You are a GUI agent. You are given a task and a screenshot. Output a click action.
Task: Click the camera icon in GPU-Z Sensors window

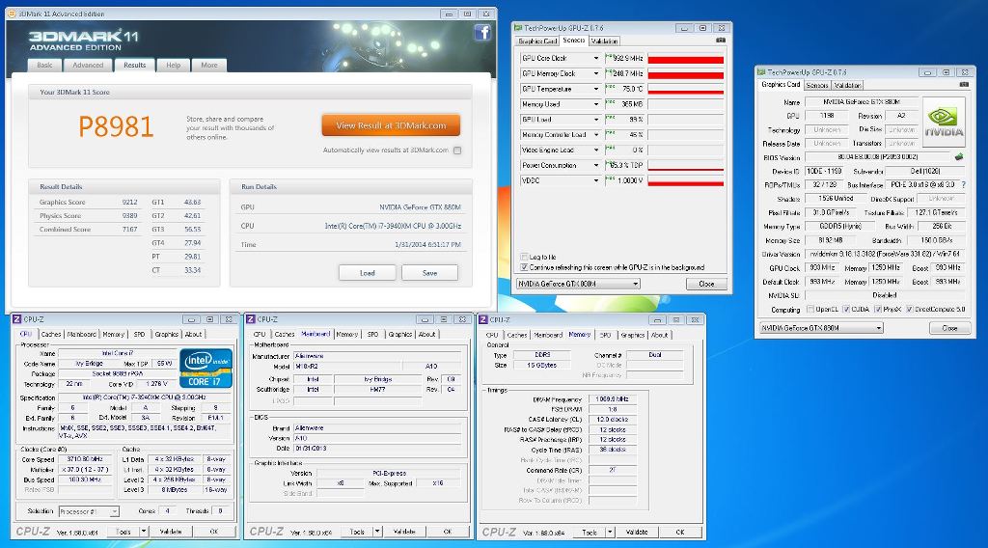click(721, 41)
